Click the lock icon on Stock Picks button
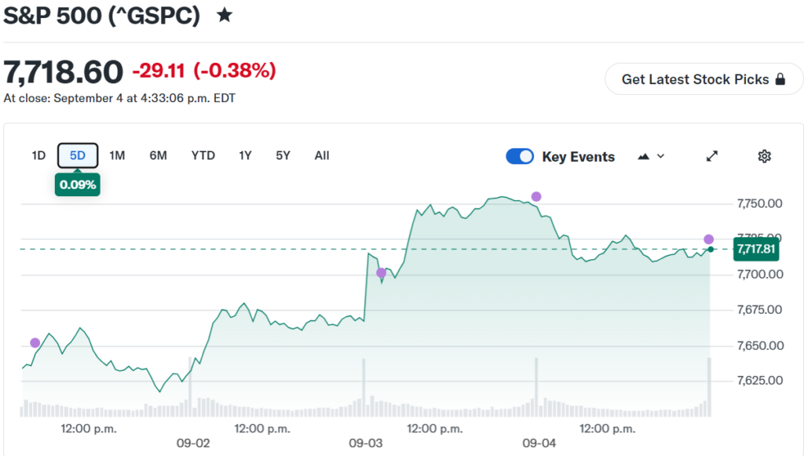This screenshot has width=804, height=456. pyautogui.click(x=780, y=79)
